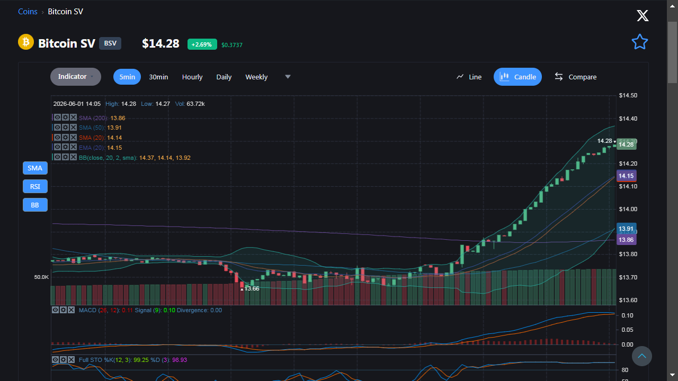This screenshot has width=678, height=381.
Task: Click the RSI quick indicator button
Action: point(35,186)
